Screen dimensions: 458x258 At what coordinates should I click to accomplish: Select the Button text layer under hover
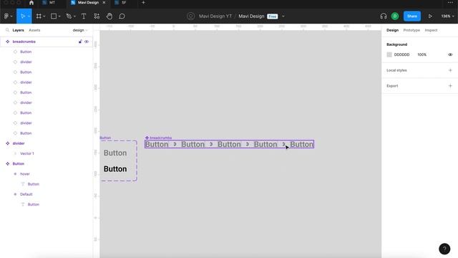coord(47,184)
